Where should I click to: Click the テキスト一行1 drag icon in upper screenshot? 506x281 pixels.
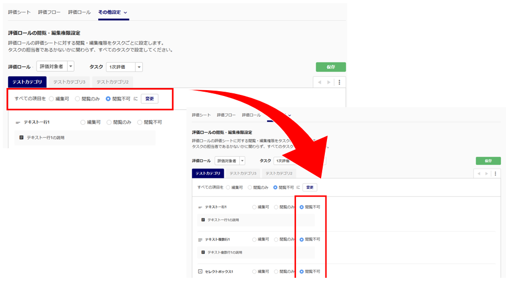[x=18, y=123]
